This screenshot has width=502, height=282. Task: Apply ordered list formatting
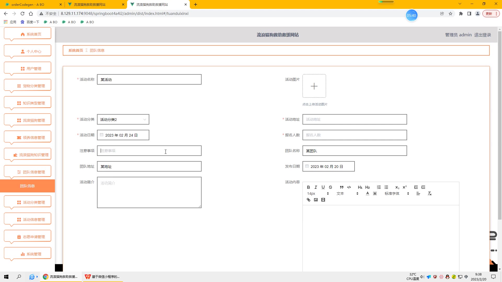coord(379,187)
